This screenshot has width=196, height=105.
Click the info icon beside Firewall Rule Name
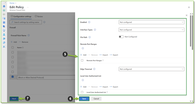pos(29,35)
